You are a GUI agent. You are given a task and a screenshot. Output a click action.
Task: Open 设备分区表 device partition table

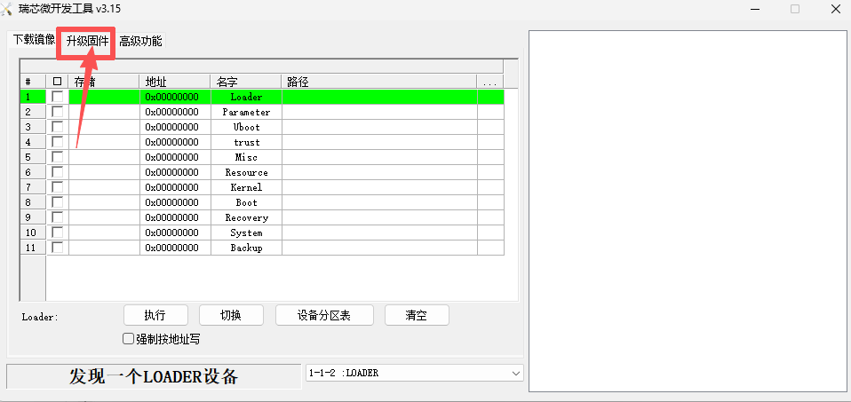pyautogui.click(x=323, y=315)
